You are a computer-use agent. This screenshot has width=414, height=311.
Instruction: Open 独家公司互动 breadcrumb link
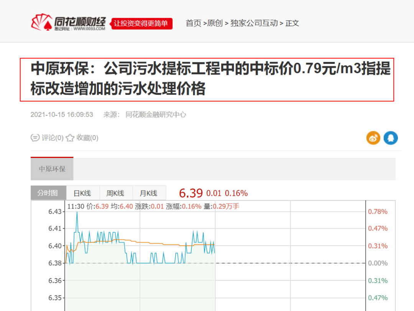click(x=254, y=23)
